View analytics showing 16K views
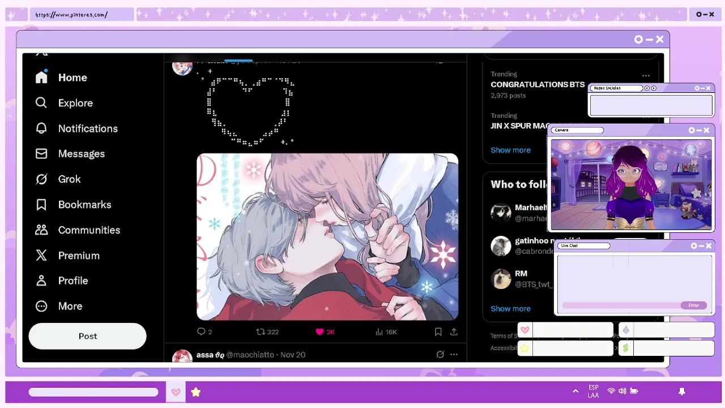The width and height of the screenshot is (725, 408). [386, 332]
